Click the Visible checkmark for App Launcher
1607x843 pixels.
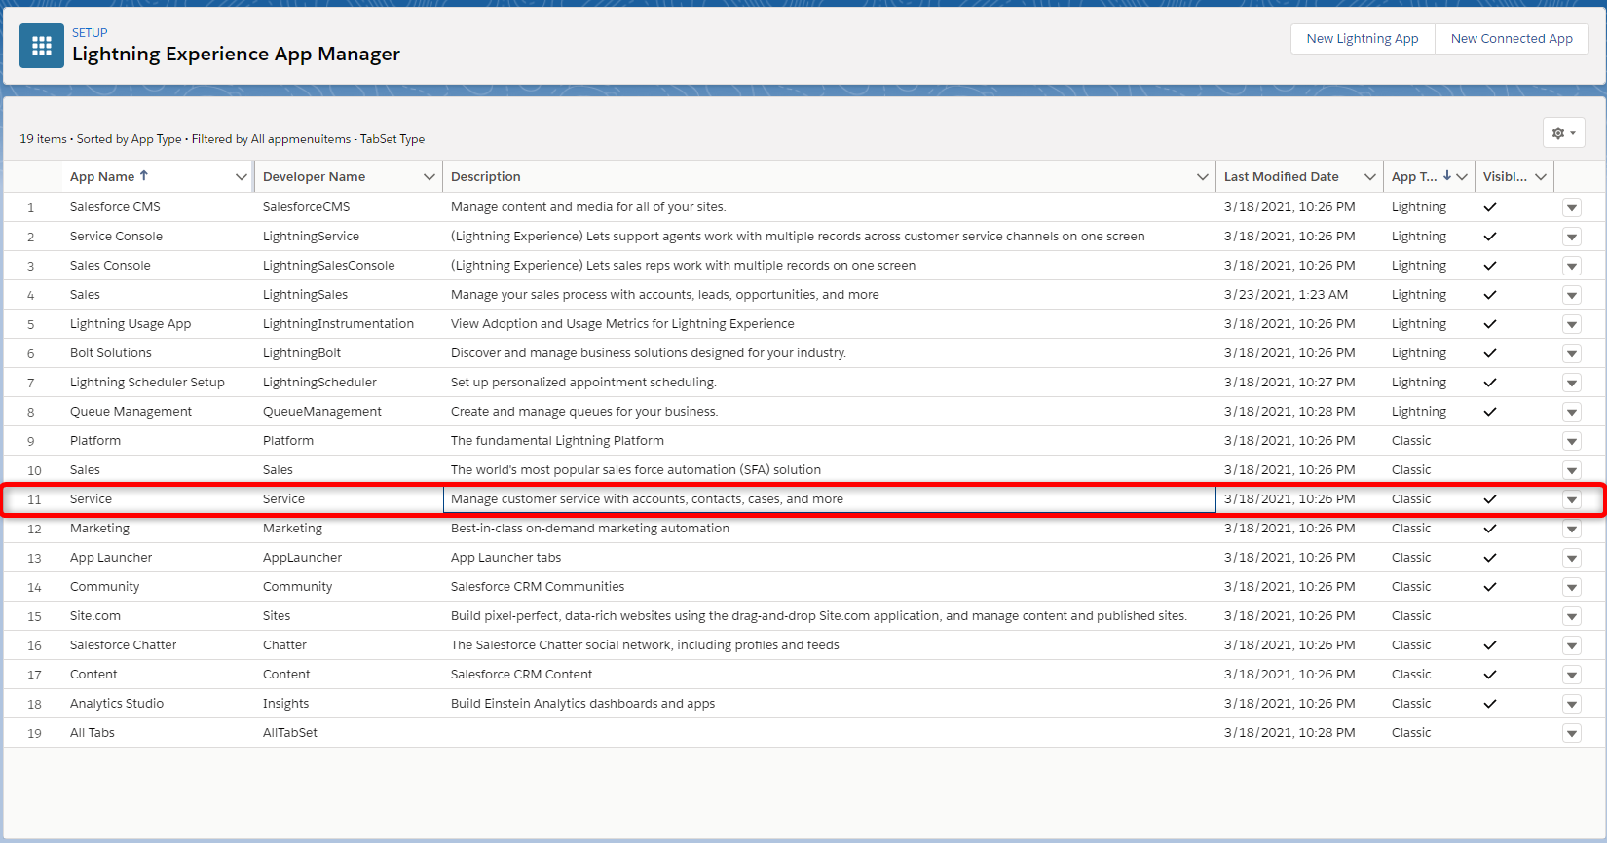coord(1490,558)
